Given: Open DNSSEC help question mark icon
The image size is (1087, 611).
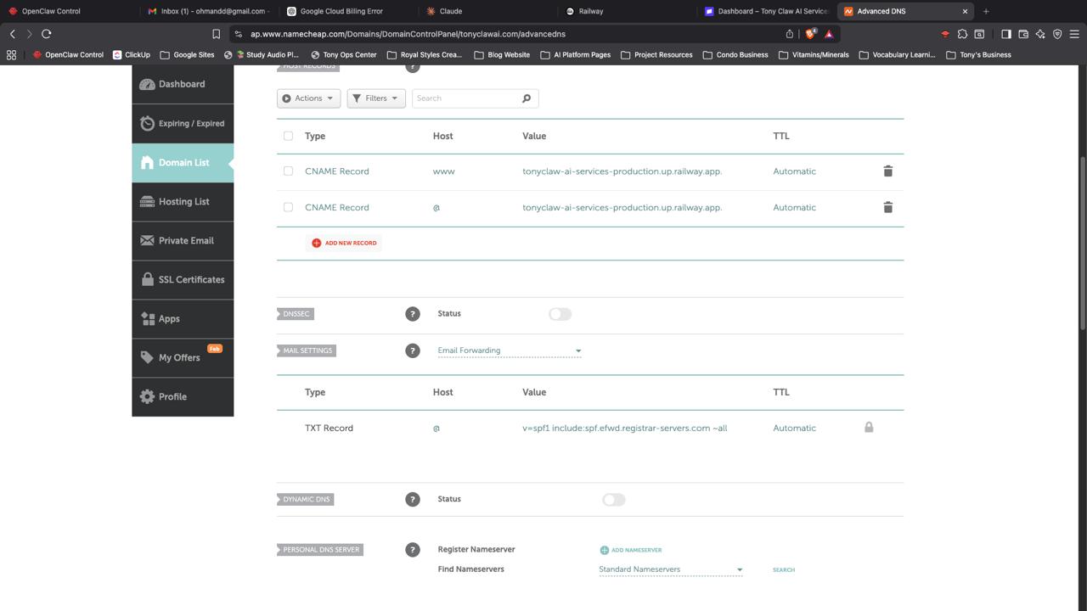Looking at the screenshot, I should [413, 314].
